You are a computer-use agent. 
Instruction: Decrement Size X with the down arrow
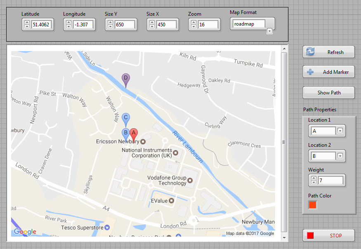tap(152, 26)
